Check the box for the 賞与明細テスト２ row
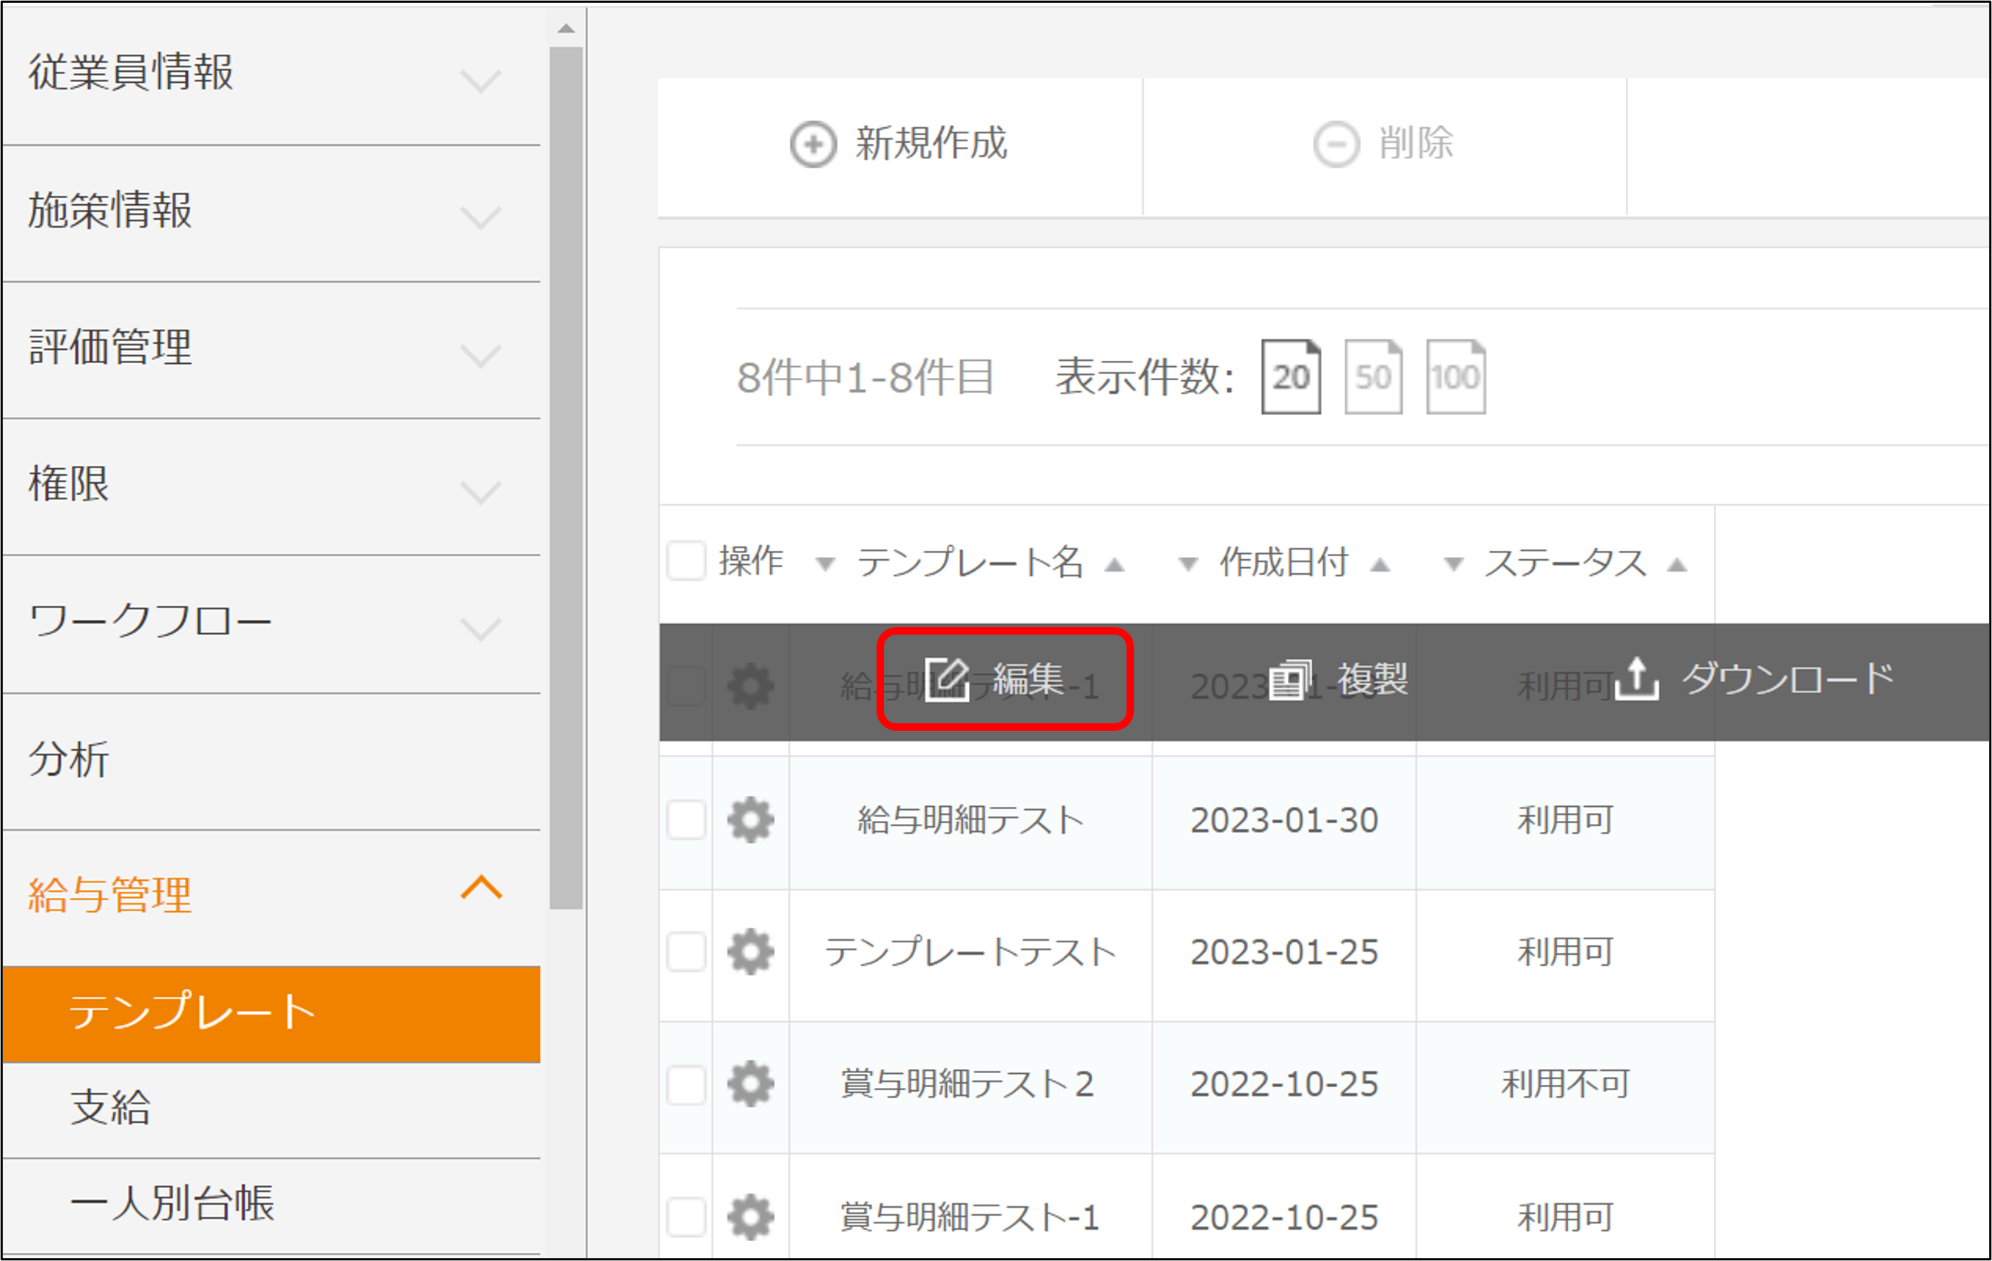 (686, 1083)
